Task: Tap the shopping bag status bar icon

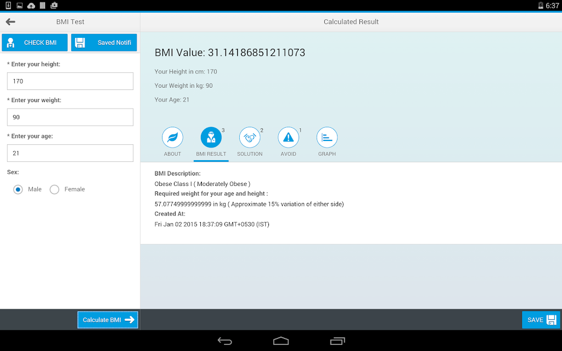Action: pos(54,5)
